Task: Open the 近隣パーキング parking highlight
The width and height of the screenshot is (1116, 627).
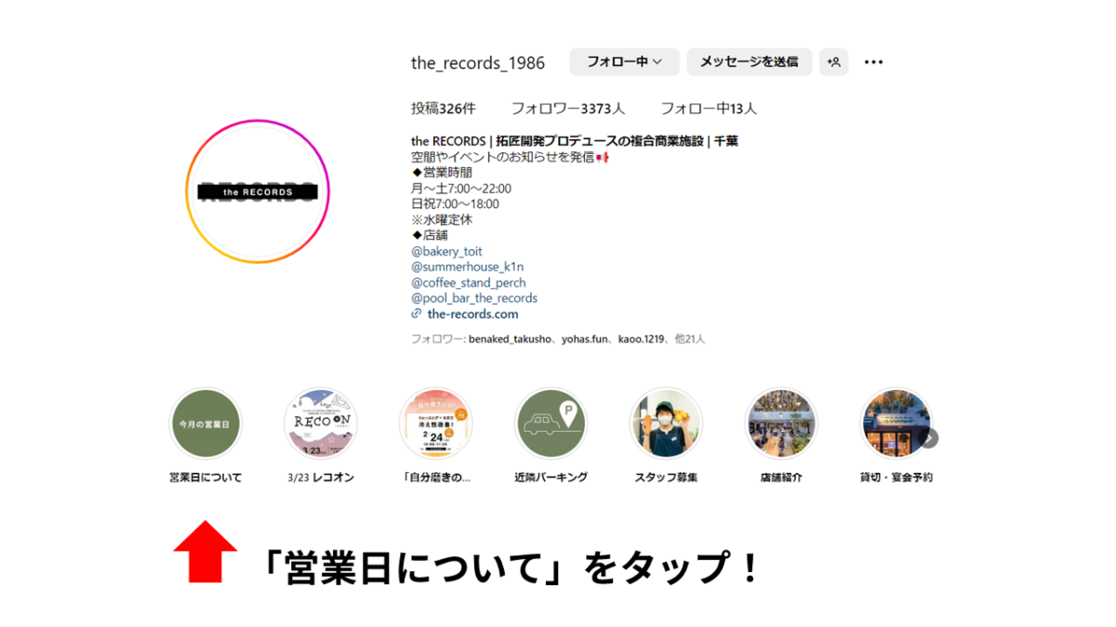Action: (551, 424)
